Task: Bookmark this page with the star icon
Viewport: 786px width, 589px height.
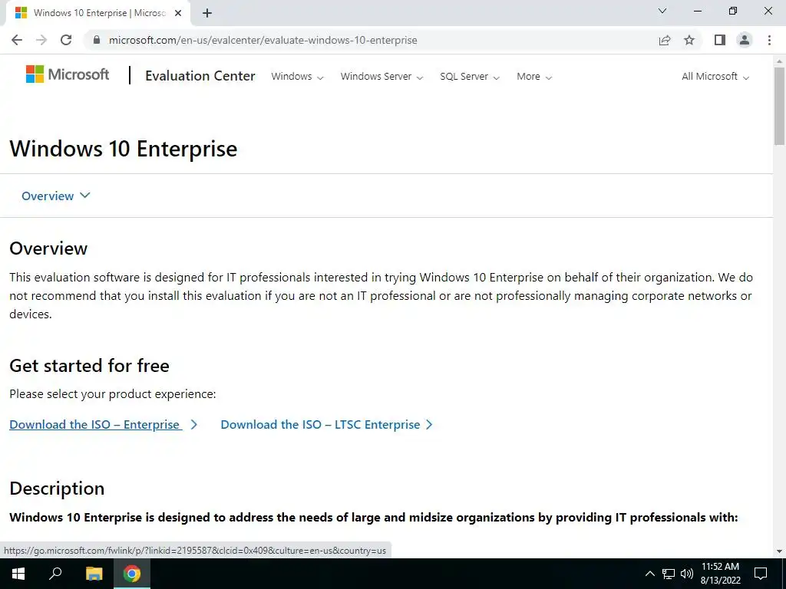Action: pos(689,40)
